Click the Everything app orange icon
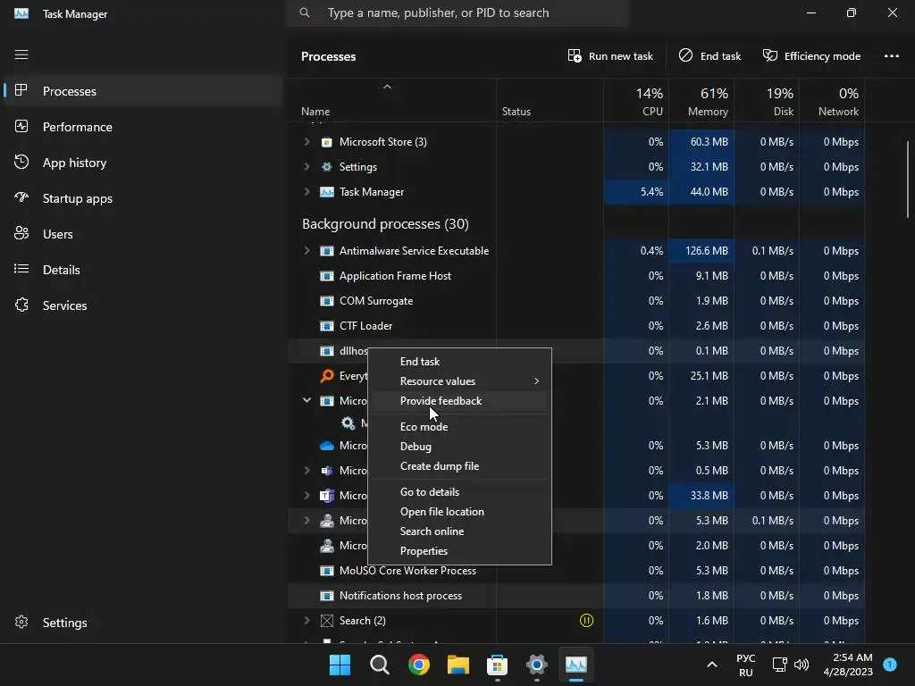The height and width of the screenshot is (686, 915). (327, 376)
